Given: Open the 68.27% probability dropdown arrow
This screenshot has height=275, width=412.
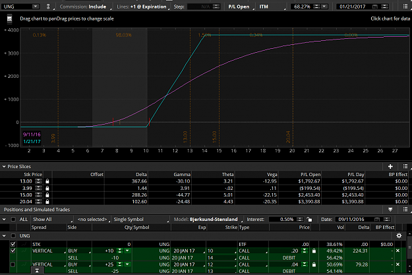Looking at the screenshot, I should coord(324,7).
